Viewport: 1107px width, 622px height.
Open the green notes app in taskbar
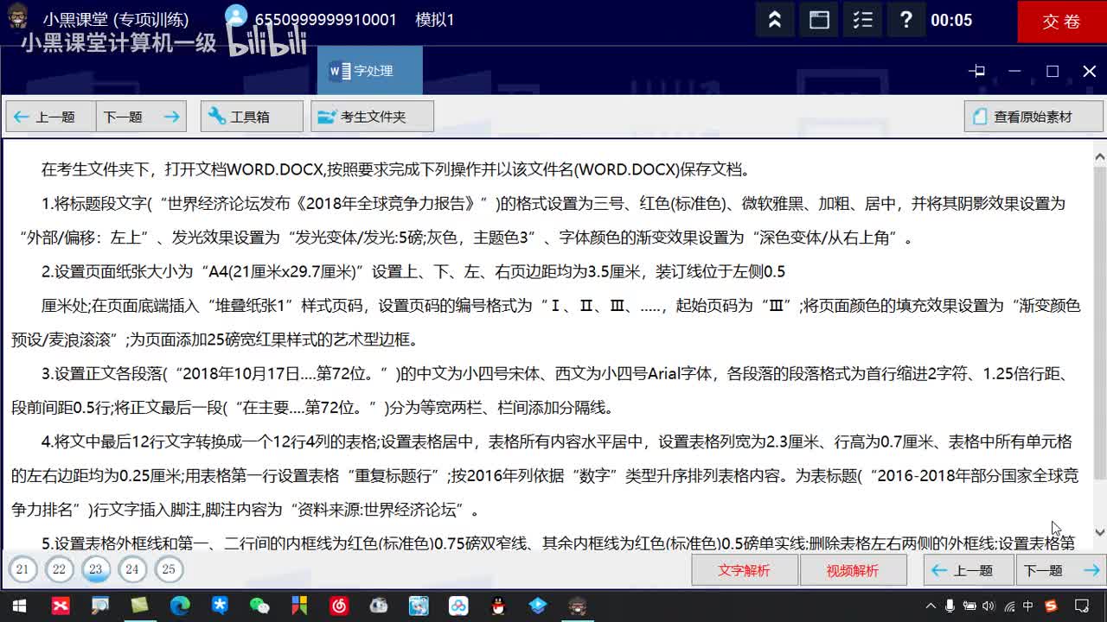pyautogui.click(x=139, y=606)
